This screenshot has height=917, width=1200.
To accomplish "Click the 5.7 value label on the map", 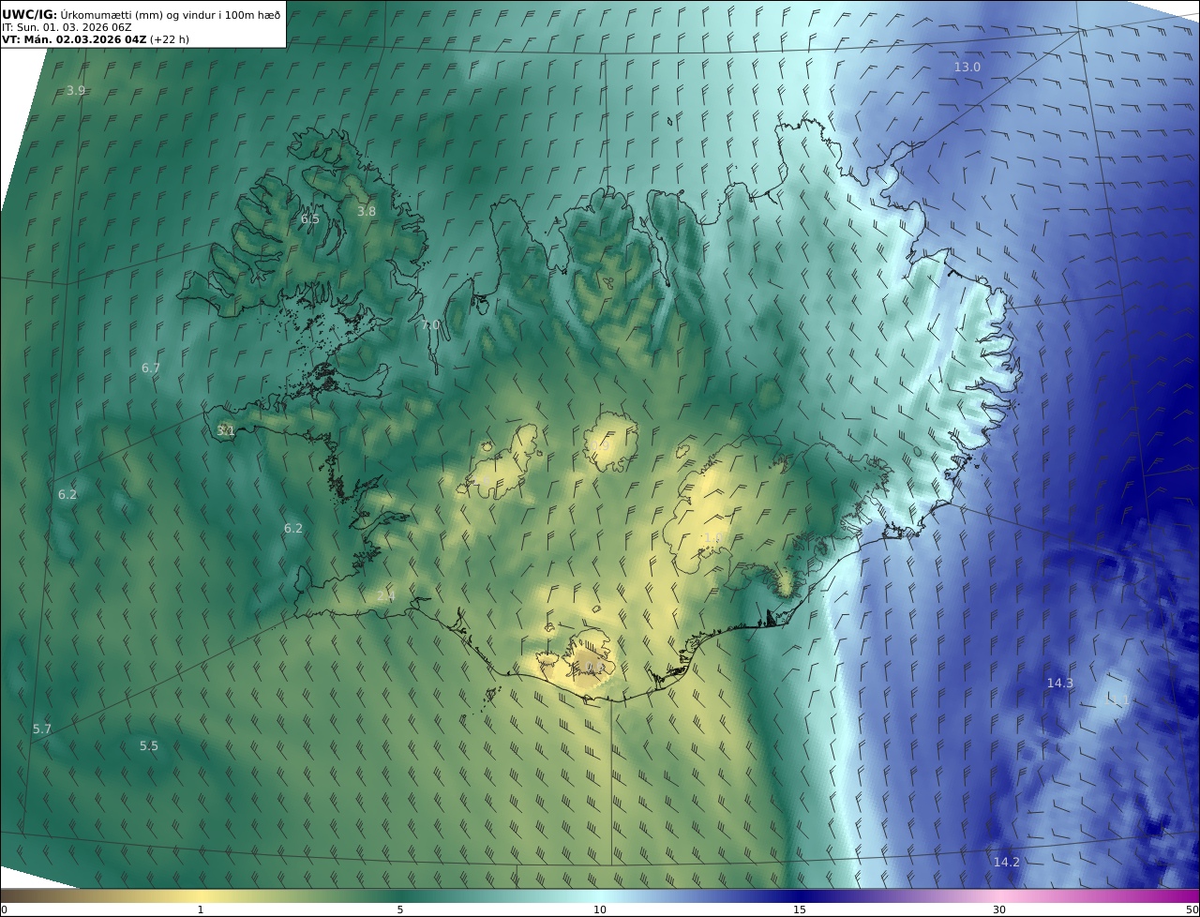I will point(42,729).
